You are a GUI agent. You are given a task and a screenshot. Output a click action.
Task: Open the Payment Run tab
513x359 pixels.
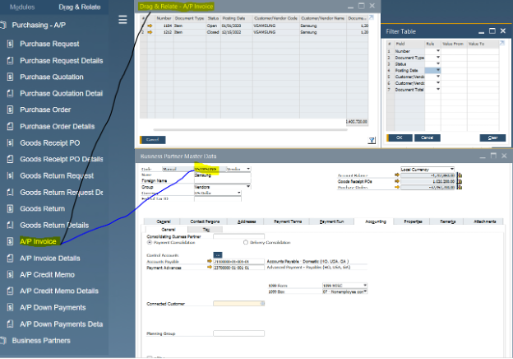[331, 221]
